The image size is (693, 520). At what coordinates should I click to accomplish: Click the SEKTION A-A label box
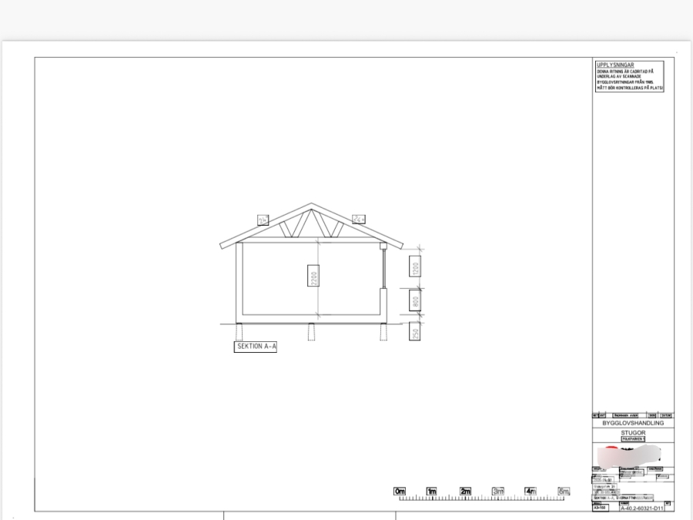256,347
